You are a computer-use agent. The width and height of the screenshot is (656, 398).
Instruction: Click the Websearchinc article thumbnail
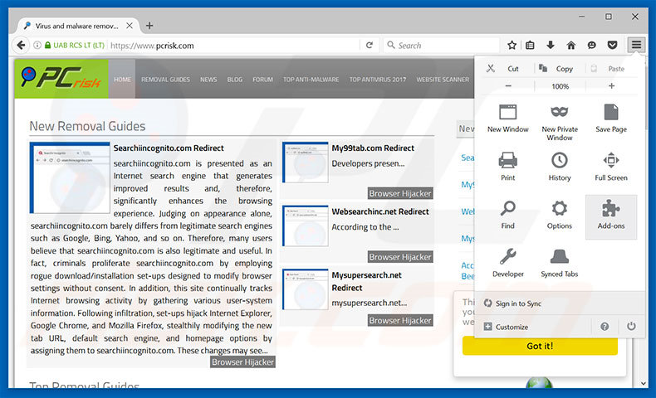(x=306, y=226)
